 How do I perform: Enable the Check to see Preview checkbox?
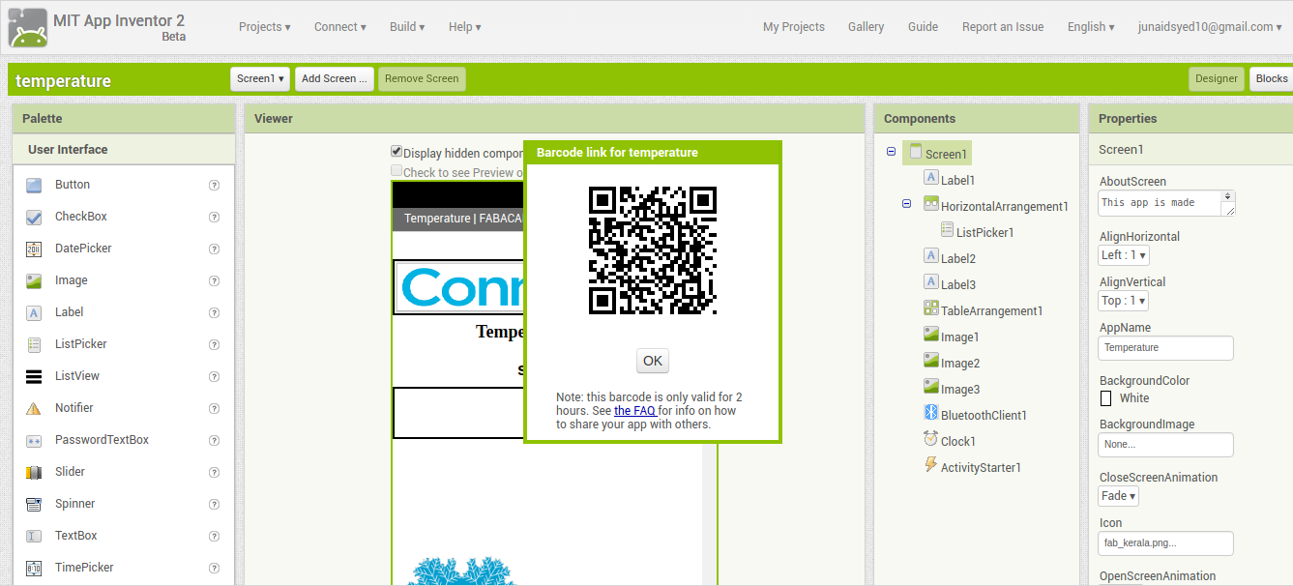point(397,171)
